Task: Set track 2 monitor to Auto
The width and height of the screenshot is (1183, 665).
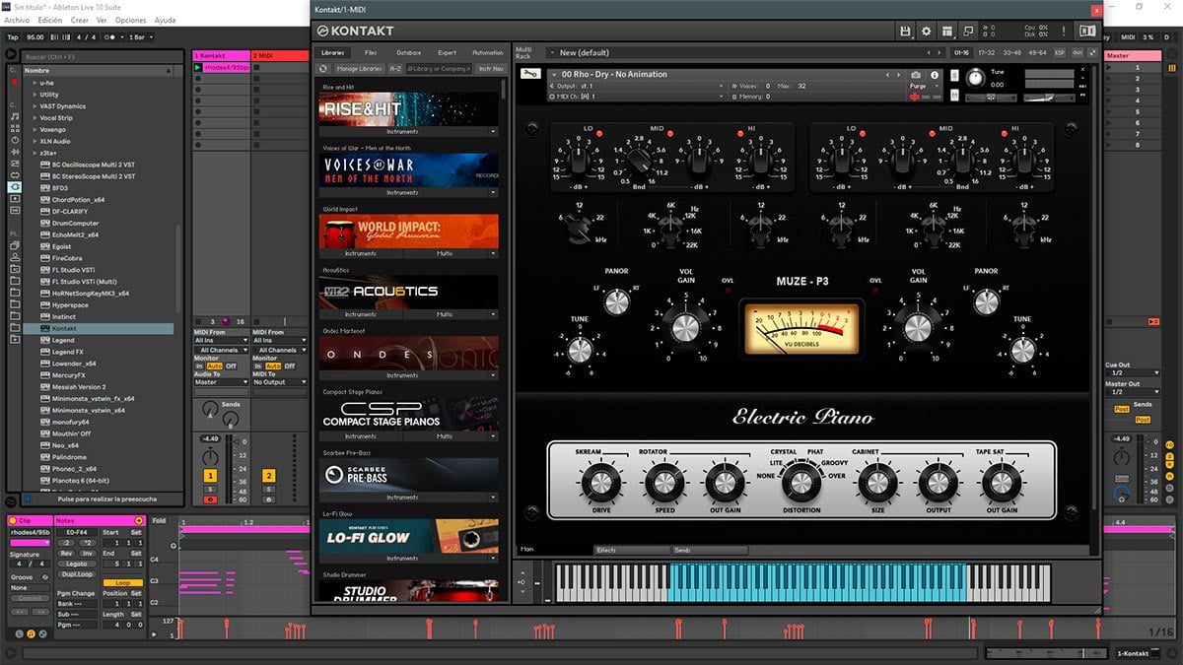Action: coord(272,366)
